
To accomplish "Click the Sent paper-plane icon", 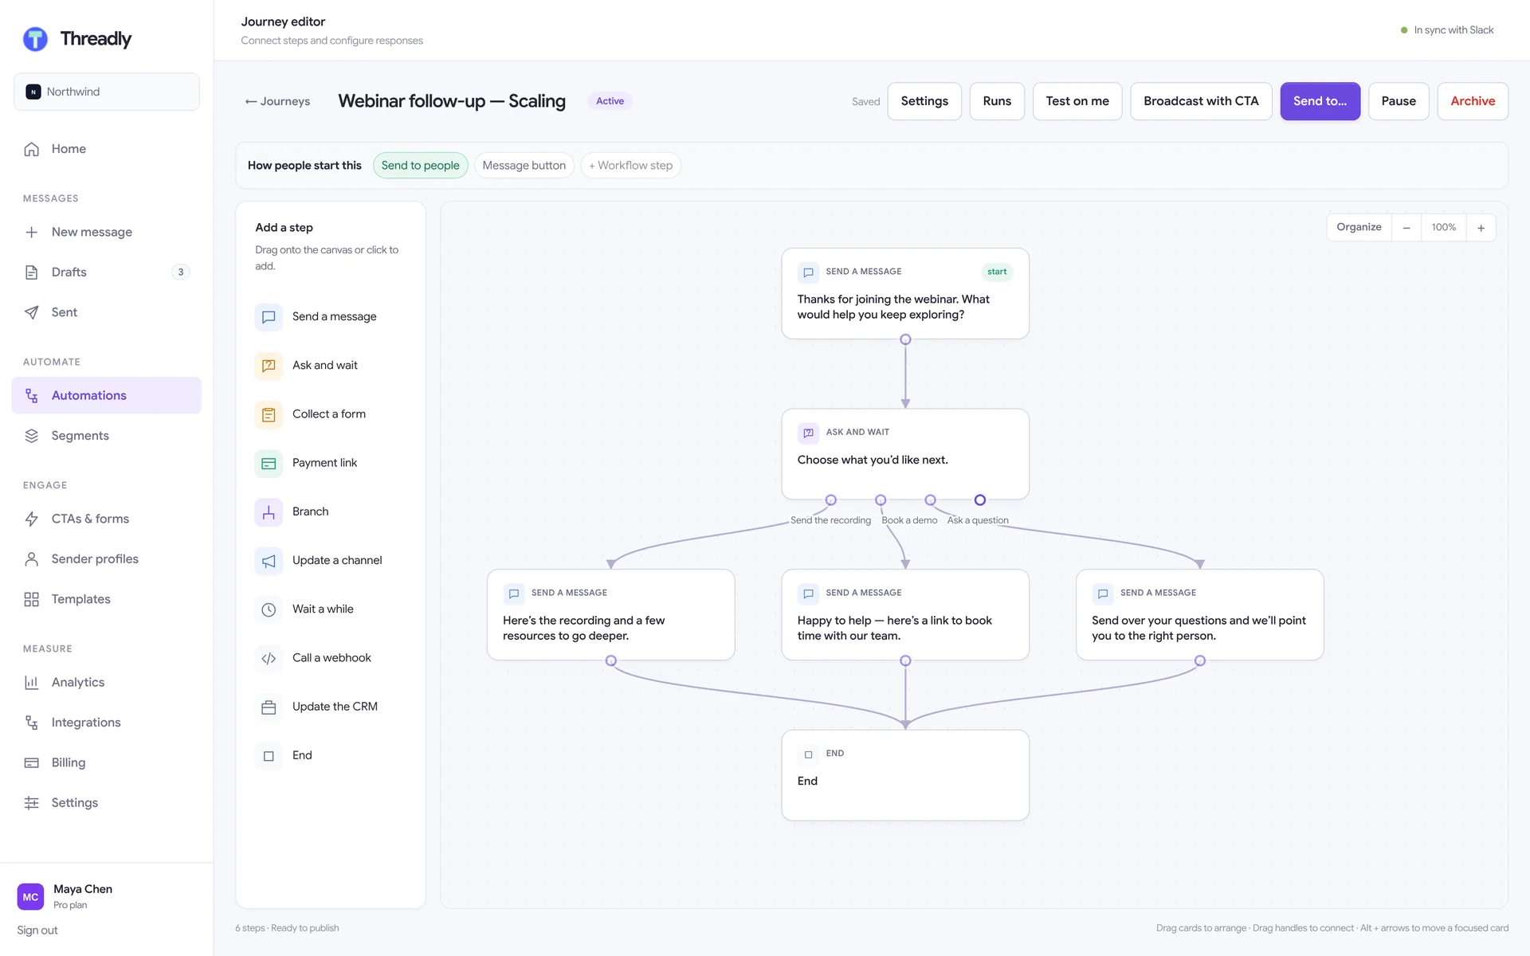I will click(32, 312).
